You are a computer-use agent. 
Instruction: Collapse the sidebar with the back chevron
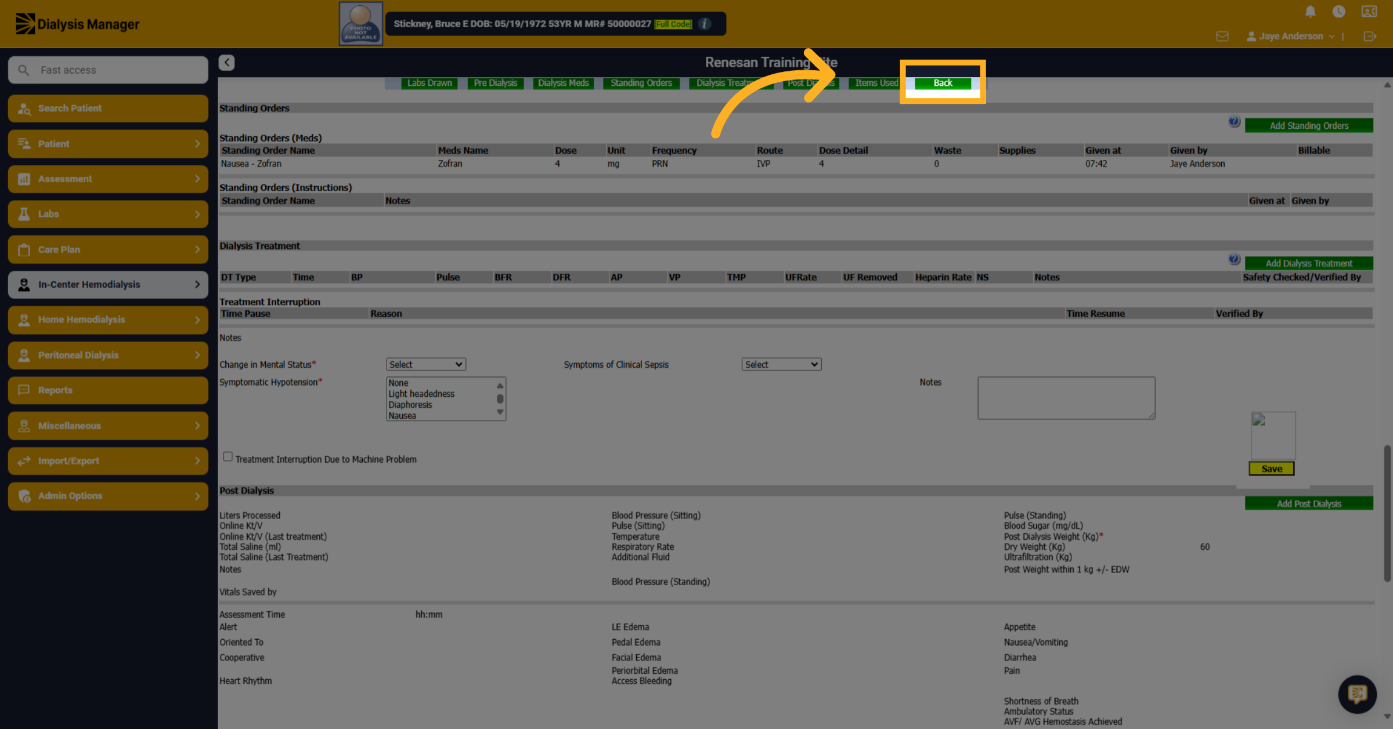(226, 63)
